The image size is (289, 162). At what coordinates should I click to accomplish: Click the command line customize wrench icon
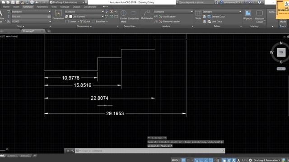tap(72, 151)
